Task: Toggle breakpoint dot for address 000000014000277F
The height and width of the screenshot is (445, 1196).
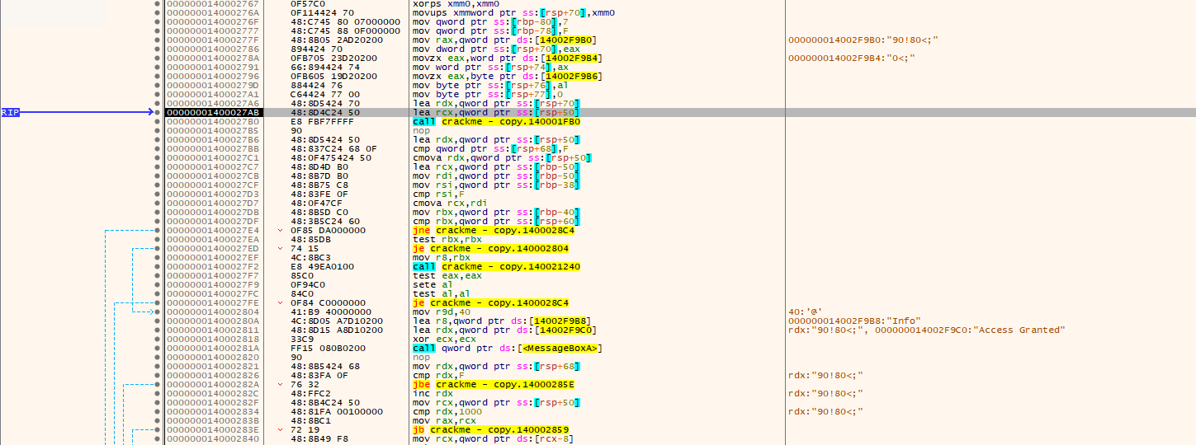Action: click(157, 40)
